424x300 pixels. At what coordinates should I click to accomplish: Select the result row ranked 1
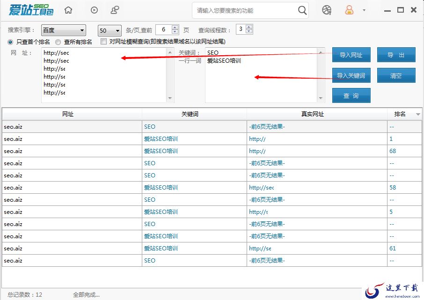(212, 139)
